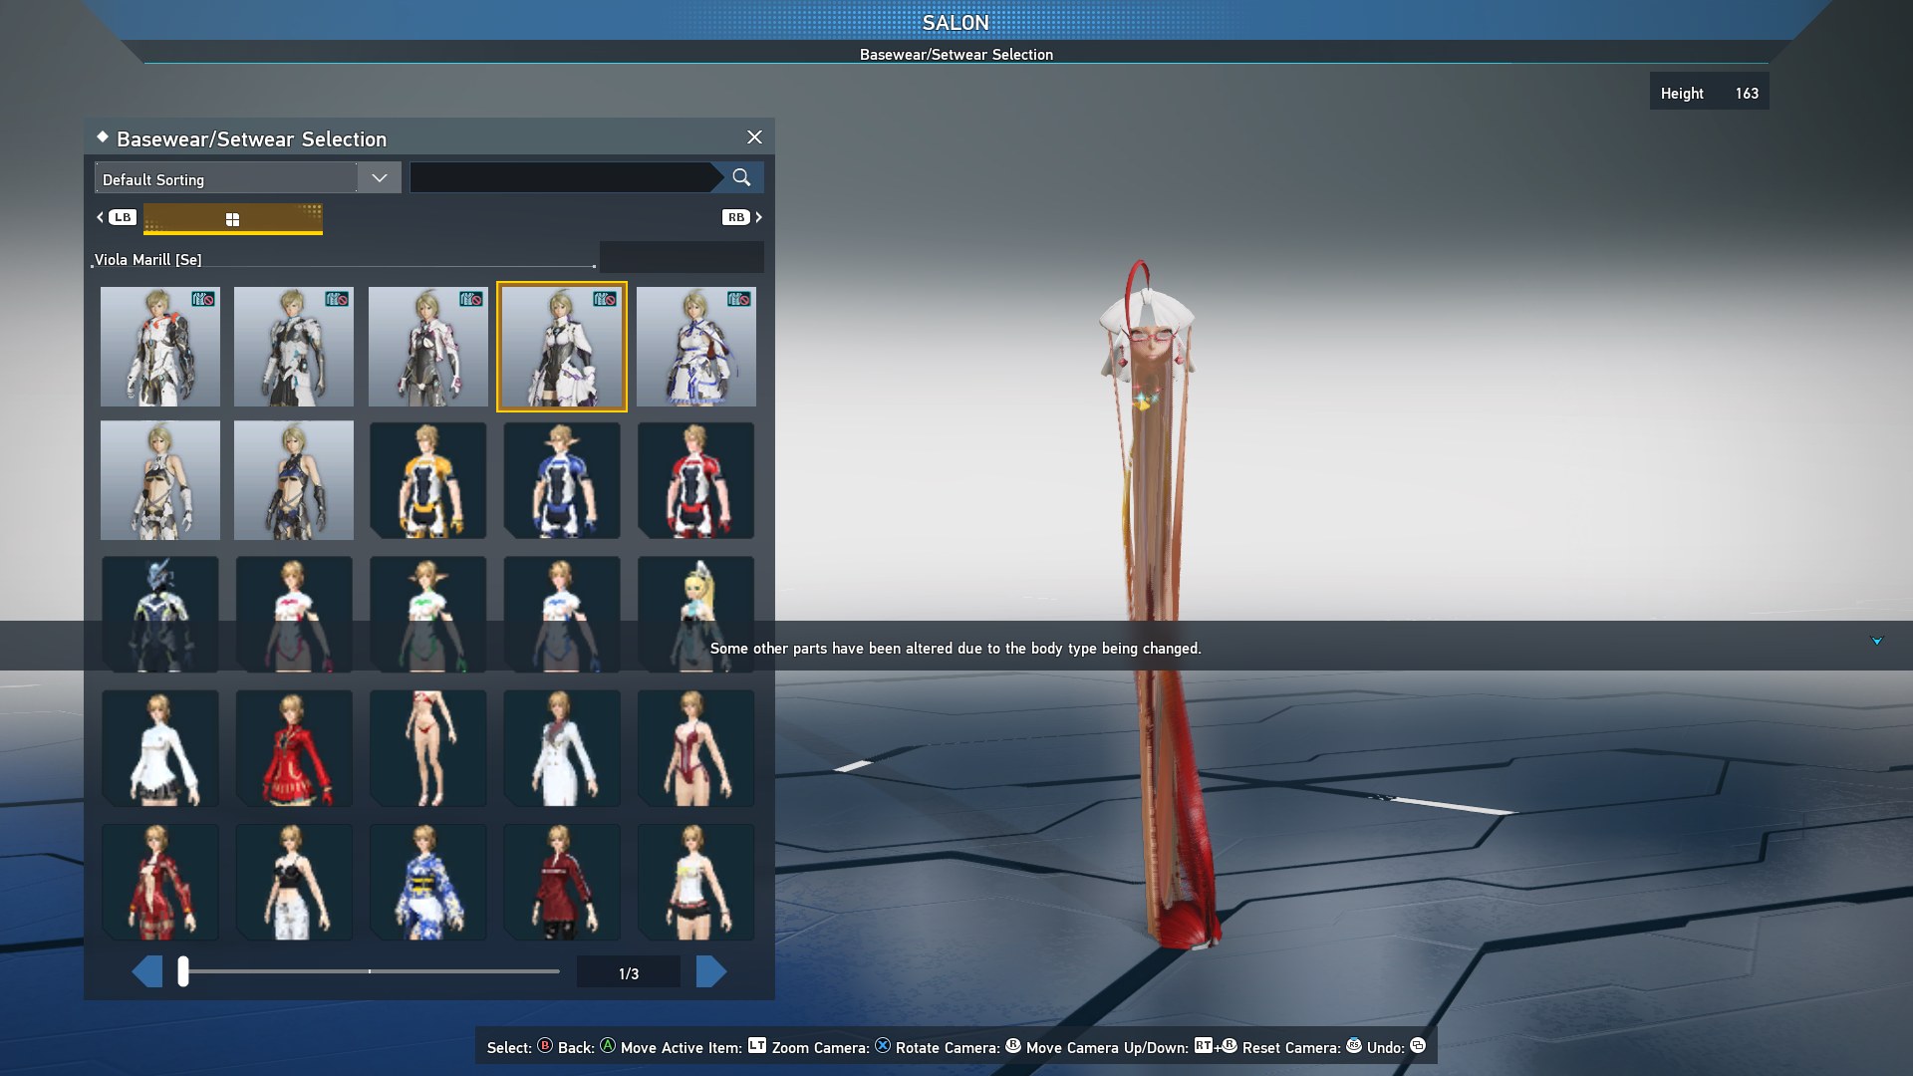1913x1076 pixels.
Task: Select the yellow bodysuit outfit thumbnail
Action: click(x=427, y=481)
